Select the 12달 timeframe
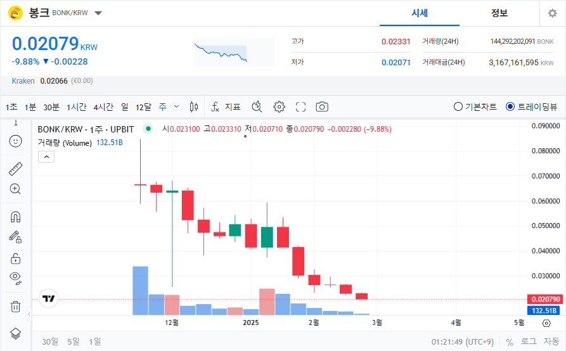The height and width of the screenshot is (351, 566). tap(143, 107)
